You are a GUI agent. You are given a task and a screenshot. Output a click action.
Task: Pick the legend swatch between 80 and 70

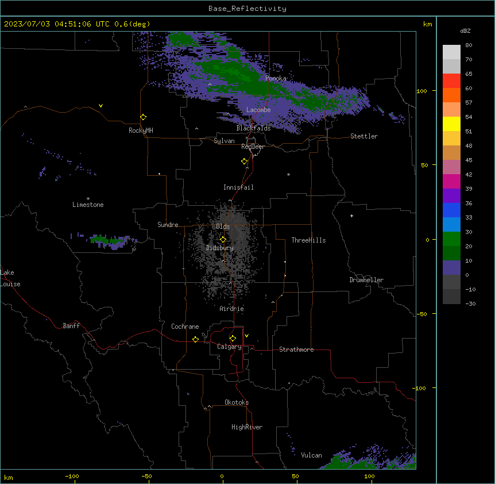pyautogui.click(x=451, y=52)
